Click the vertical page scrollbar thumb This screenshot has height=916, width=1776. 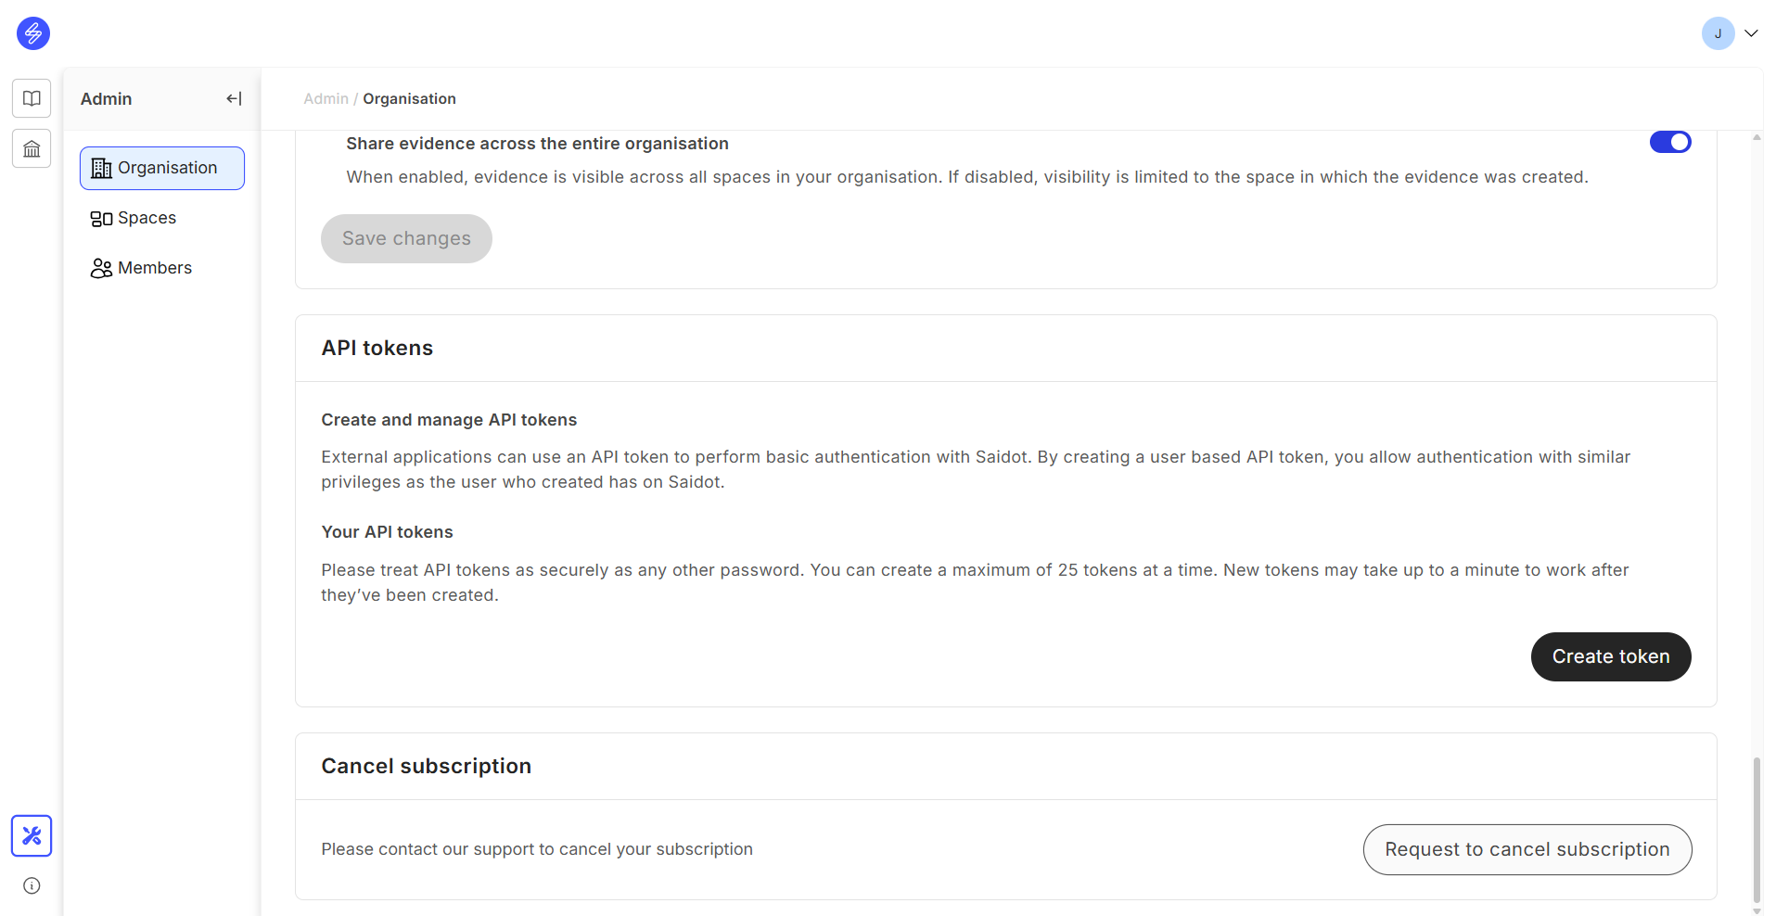tap(1757, 830)
